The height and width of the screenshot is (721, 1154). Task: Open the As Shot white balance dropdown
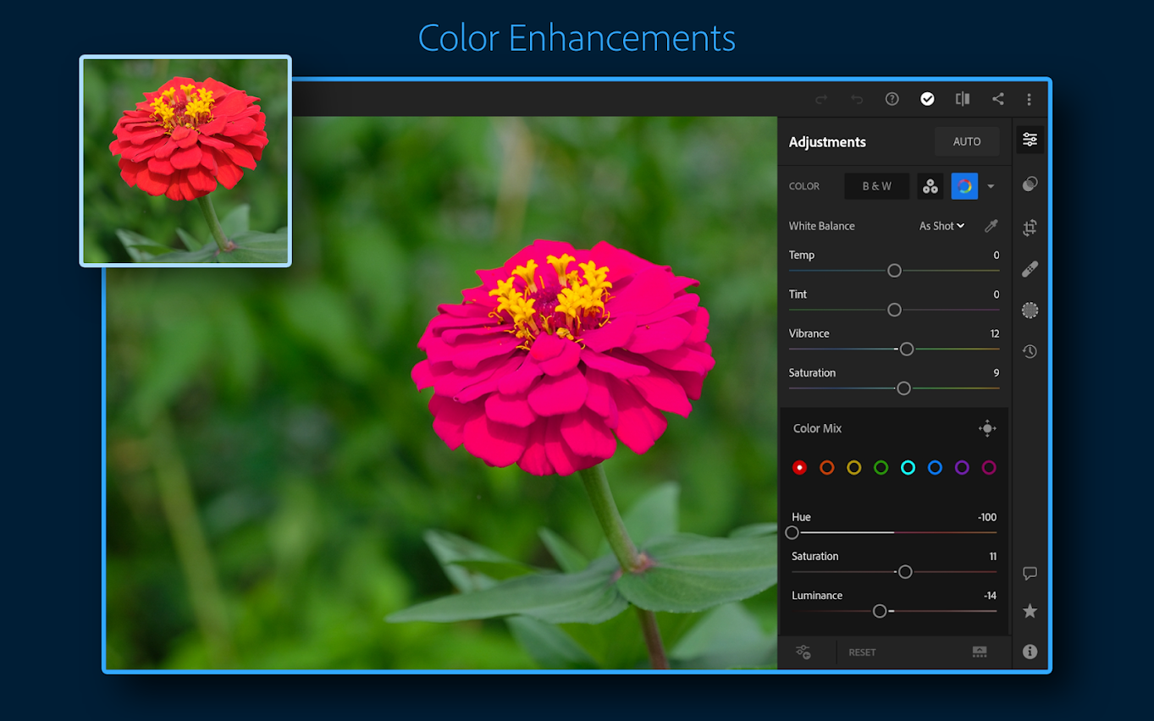941,225
